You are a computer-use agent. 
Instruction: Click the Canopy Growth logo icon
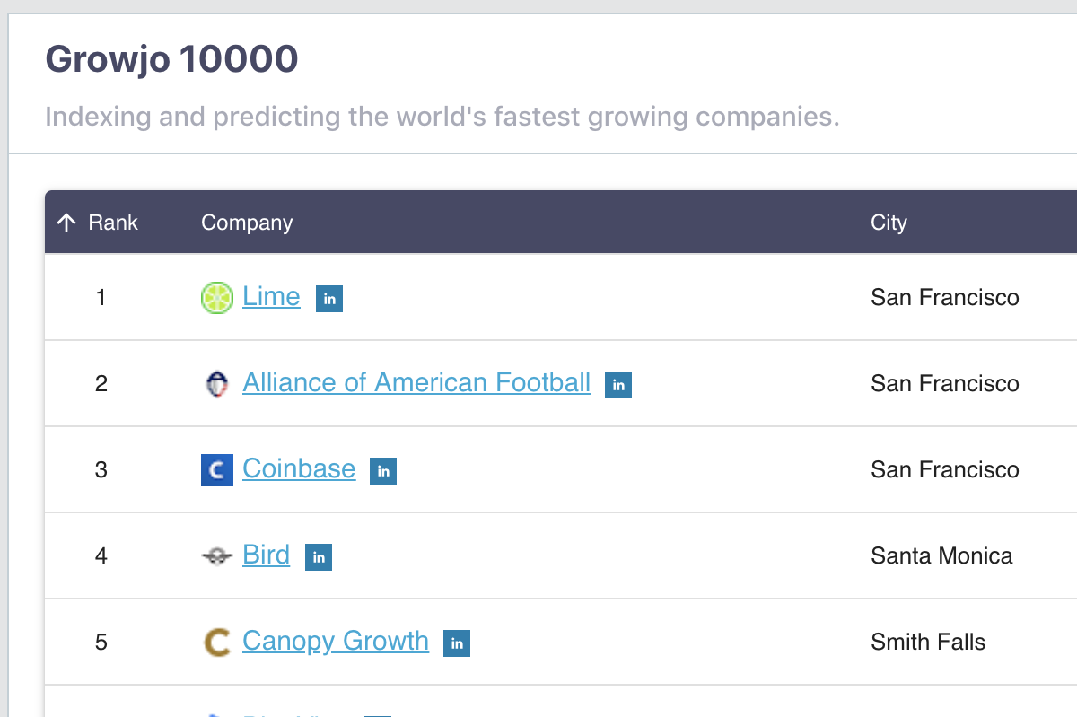[x=216, y=643]
